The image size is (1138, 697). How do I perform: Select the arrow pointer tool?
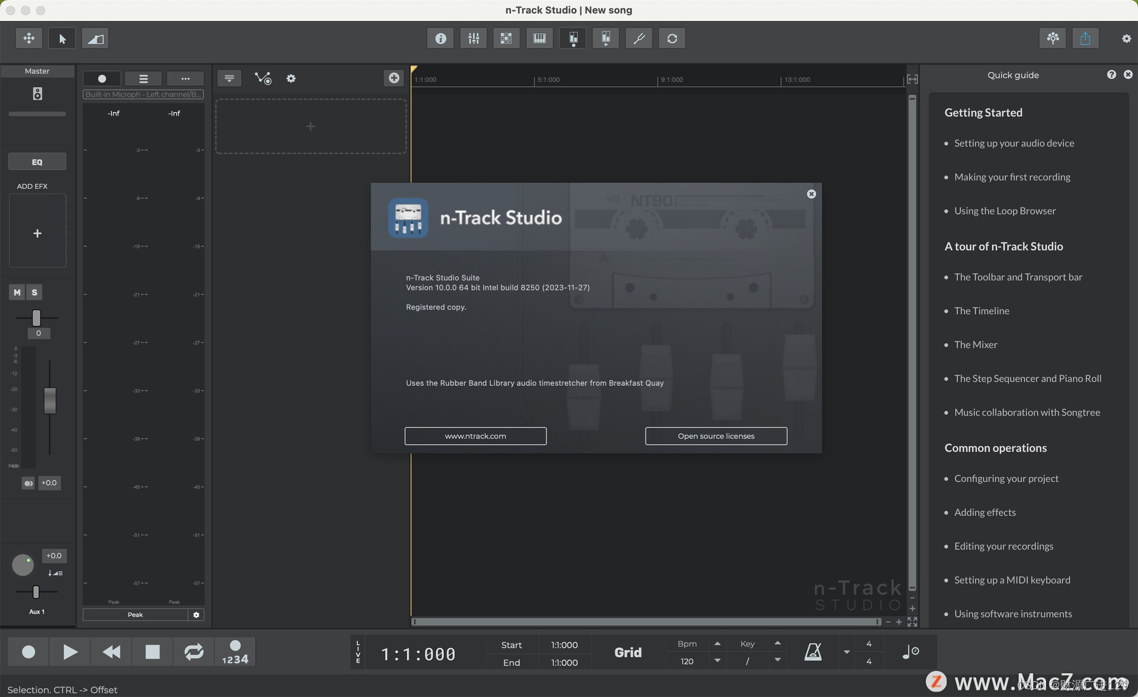pos(62,39)
